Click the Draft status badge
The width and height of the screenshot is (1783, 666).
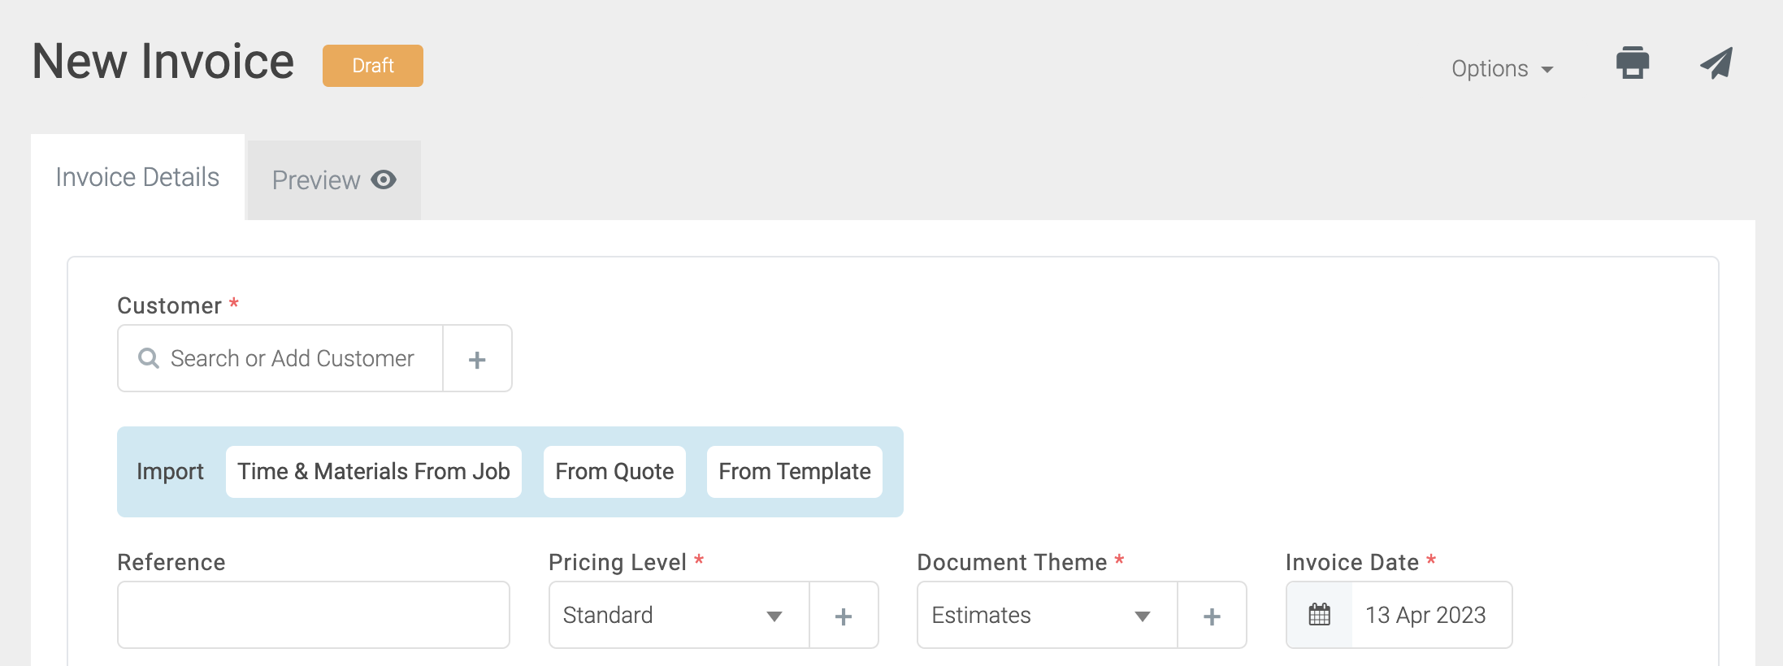pos(373,66)
